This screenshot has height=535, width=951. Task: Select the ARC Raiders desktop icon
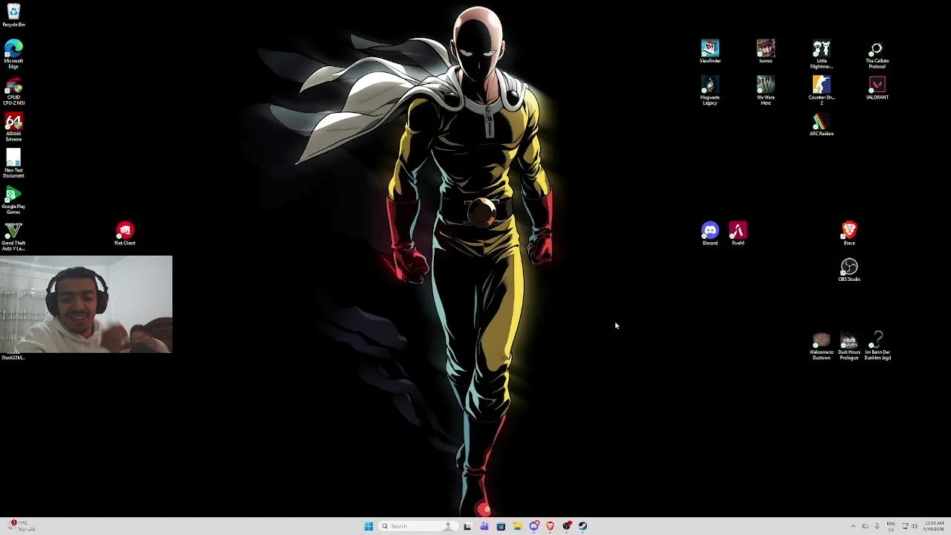pos(821,125)
